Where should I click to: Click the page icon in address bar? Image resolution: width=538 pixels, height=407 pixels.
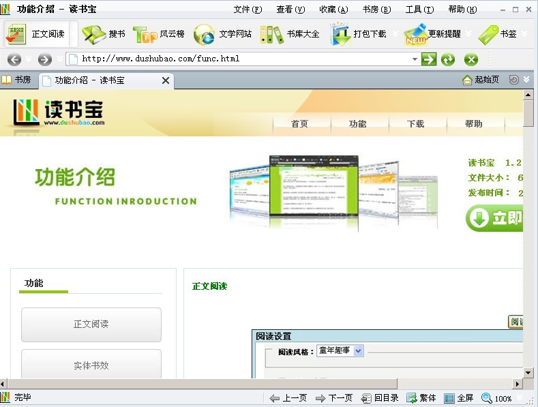point(73,59)
